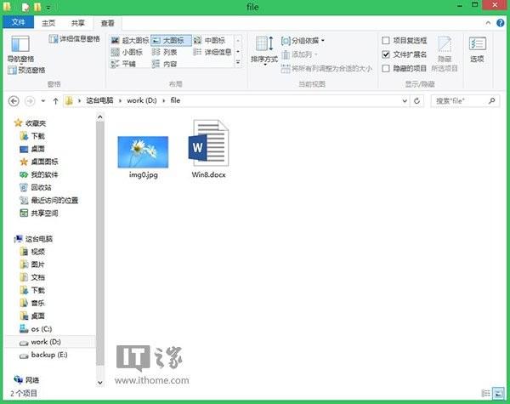Viewport: 510px width, 404px height.
Task: Open the 排序方式 sort by menu
Action: pyautogui.click(x=264, y=51)
